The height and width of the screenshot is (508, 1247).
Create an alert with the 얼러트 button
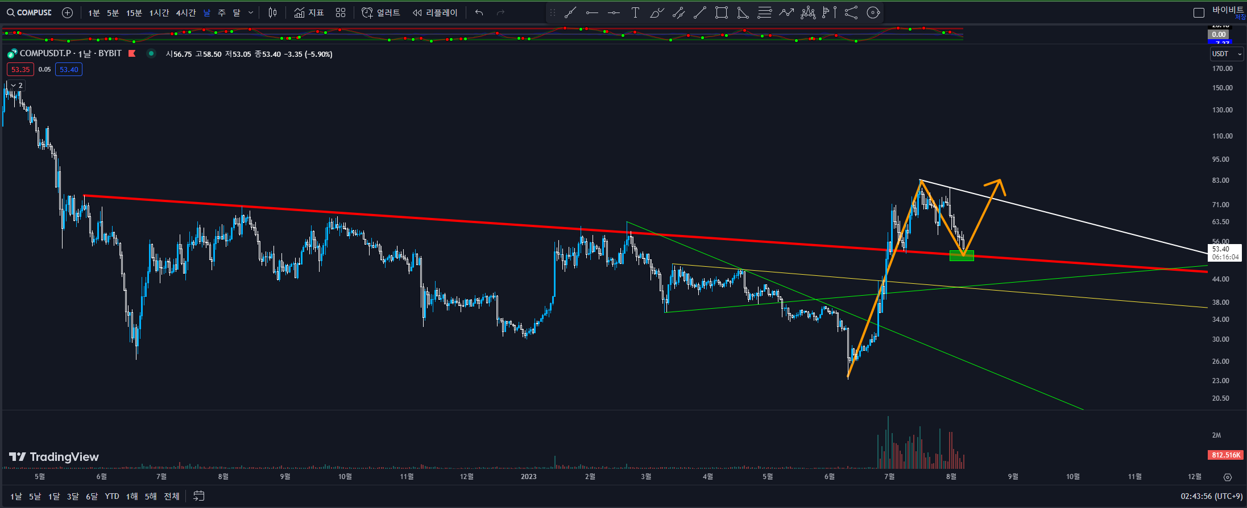(x=380, y=12)
